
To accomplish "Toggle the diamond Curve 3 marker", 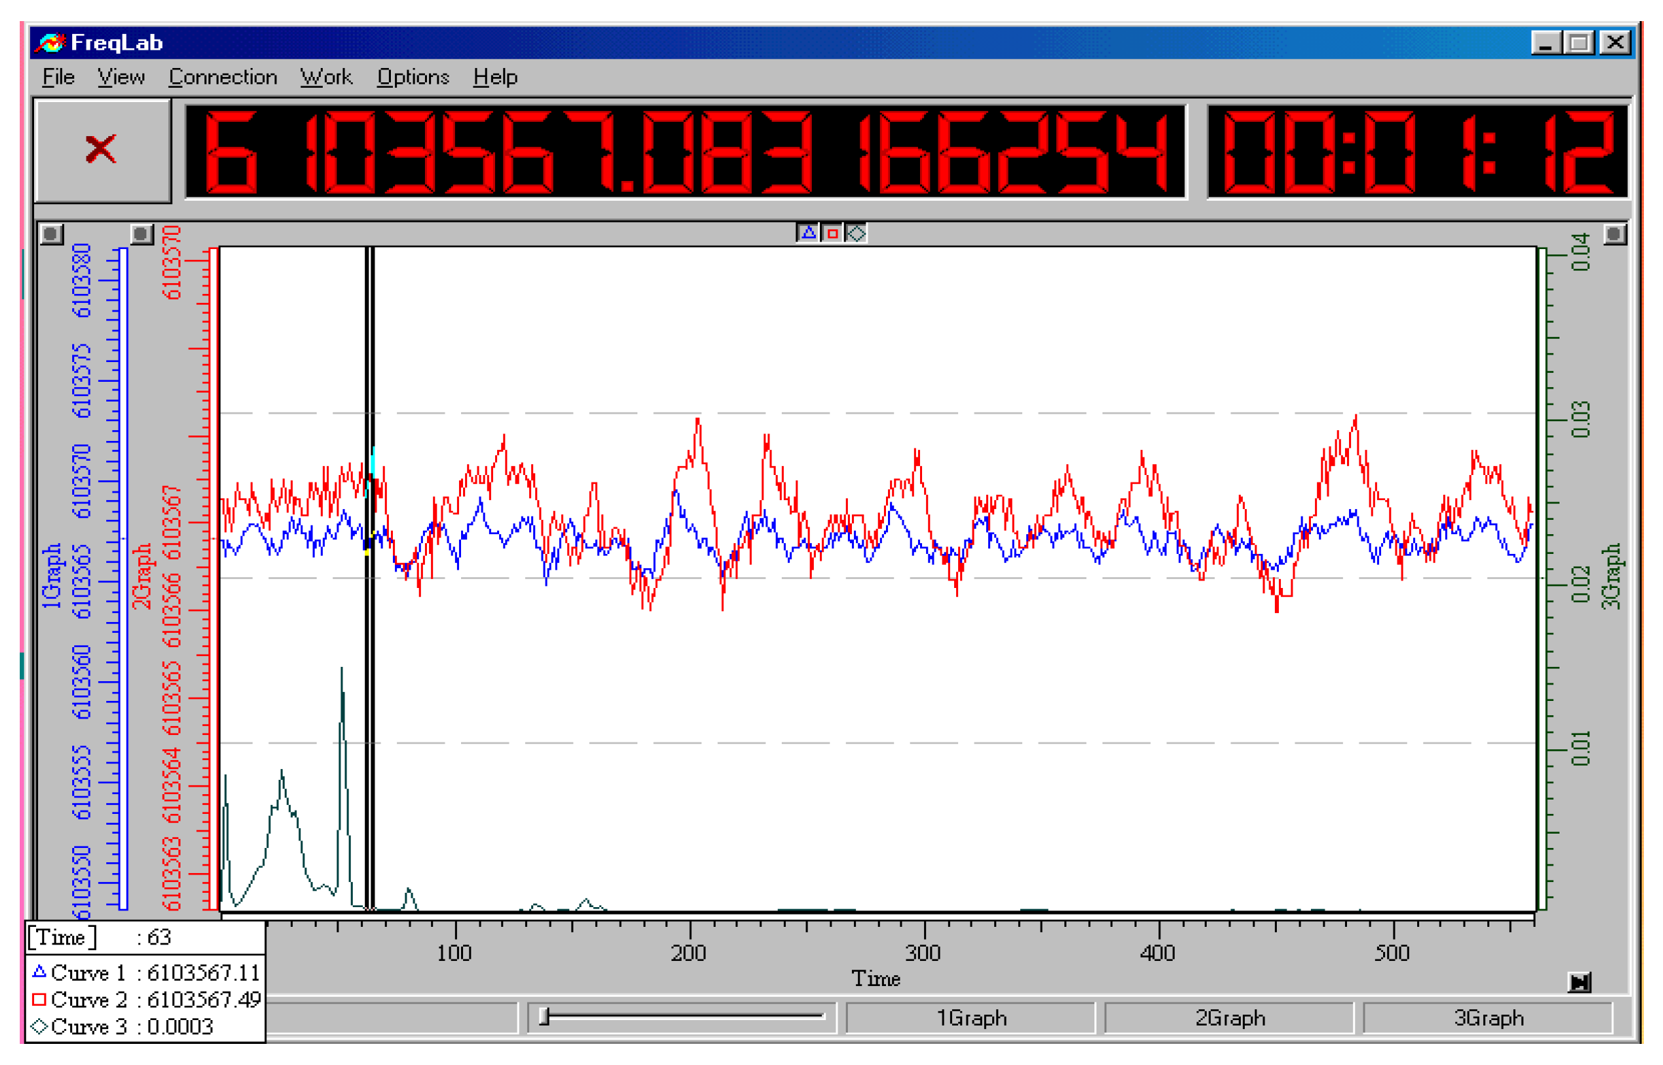I will pos(857,233).
